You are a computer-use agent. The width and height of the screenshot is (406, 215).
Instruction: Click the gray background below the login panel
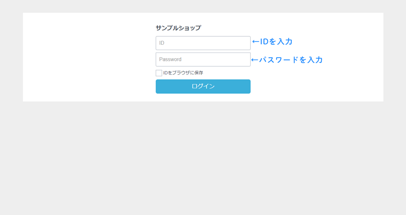[x=203, y=157]
